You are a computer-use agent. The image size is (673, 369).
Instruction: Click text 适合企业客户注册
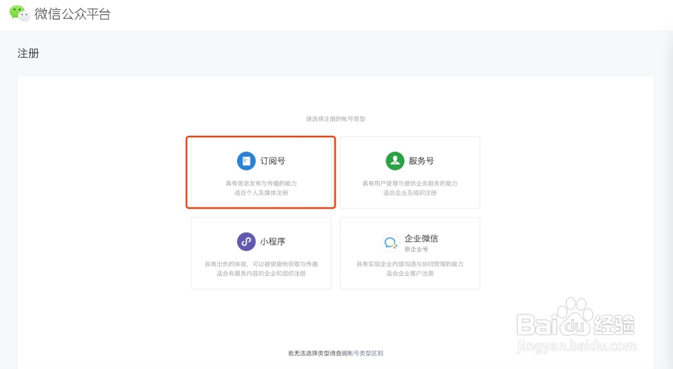410,273
